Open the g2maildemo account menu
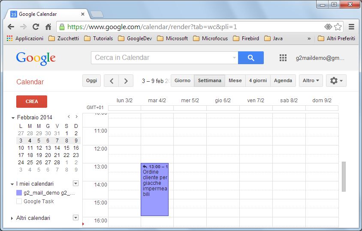362x231 pixels. point(320,58)
